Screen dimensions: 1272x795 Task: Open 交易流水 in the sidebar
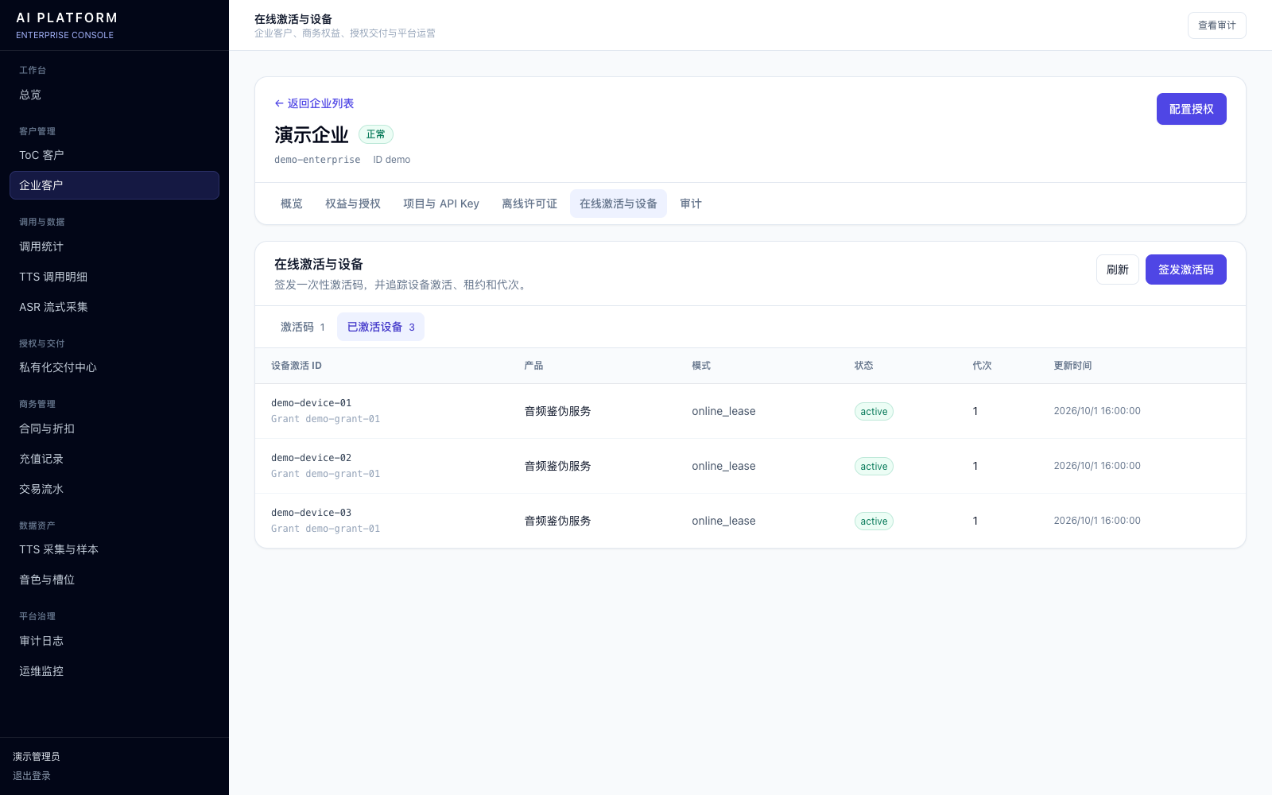point(114,489)
